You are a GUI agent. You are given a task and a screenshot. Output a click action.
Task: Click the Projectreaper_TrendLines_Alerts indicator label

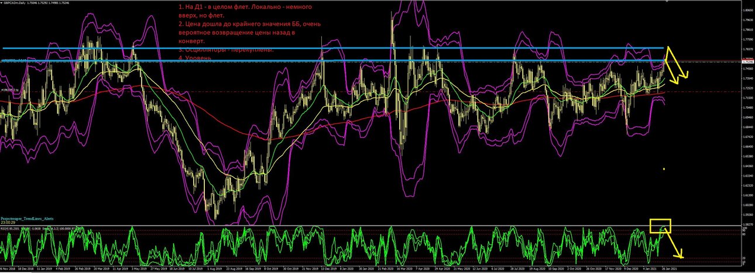point(28,219)
